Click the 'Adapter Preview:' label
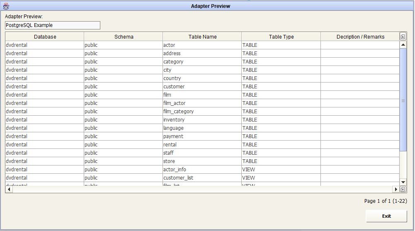This screenshot has width=415, height=231. point(24,17)
